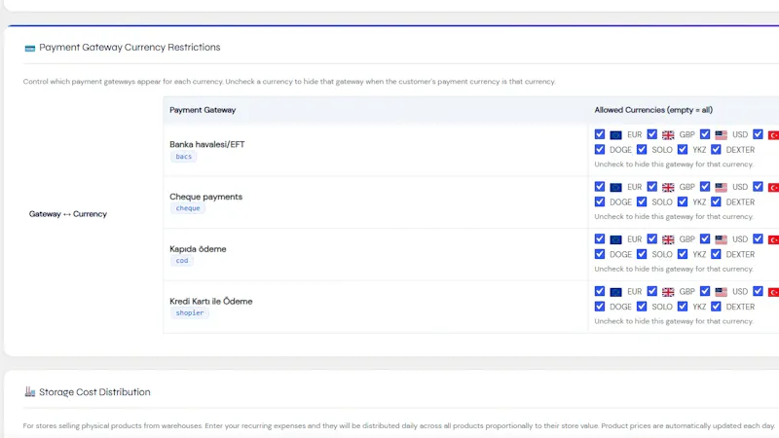Click the US flag in Banka havalesi/EFT row
The image size is (779, 438).
[721, 135]
